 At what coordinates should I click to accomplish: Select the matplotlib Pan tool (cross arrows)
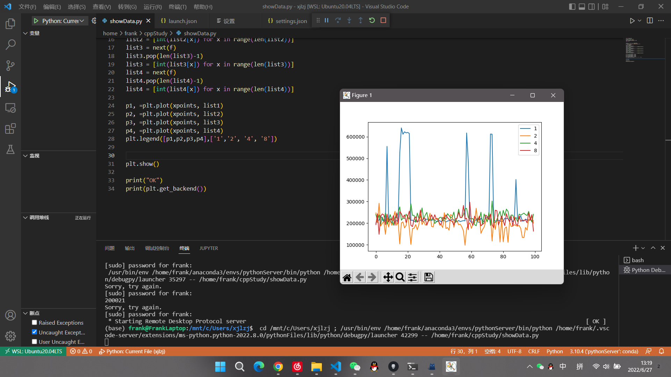pyautogui.click(x=388, y=277)
